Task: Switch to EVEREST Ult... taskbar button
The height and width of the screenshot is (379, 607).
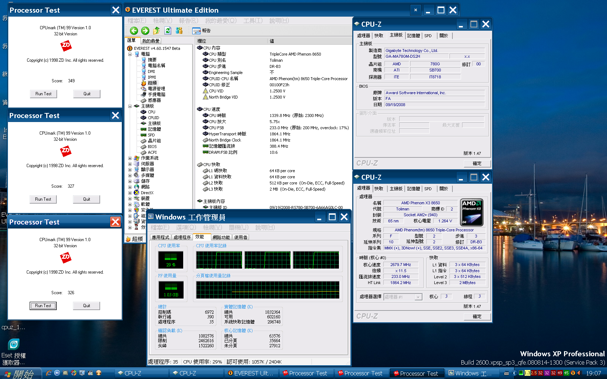Action: pyautogui.click(x=251, y=373)
